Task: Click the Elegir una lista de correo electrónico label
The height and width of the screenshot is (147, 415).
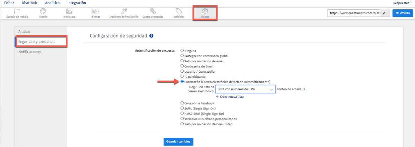Action: point(201,90)
